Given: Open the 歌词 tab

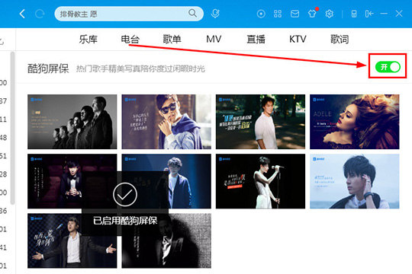Looking at the screenshot, I should point(340,40).
